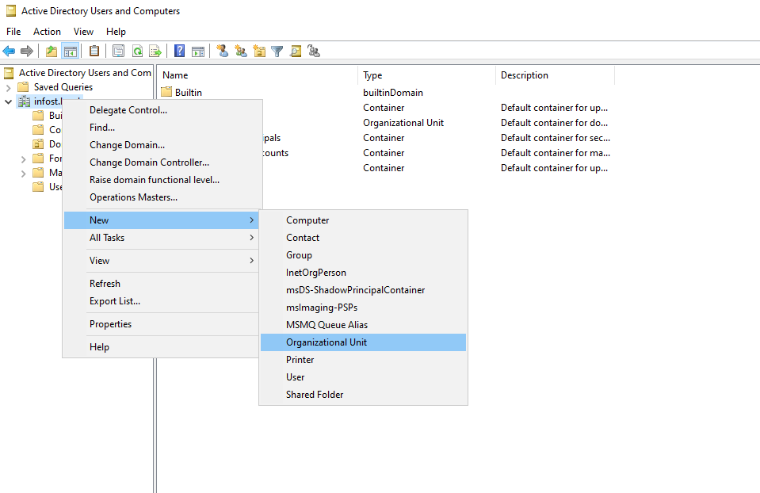Click the clipboard Paste toolbar icon
Viewport: 760px width, 493px height.
click(x=94, y=51)
